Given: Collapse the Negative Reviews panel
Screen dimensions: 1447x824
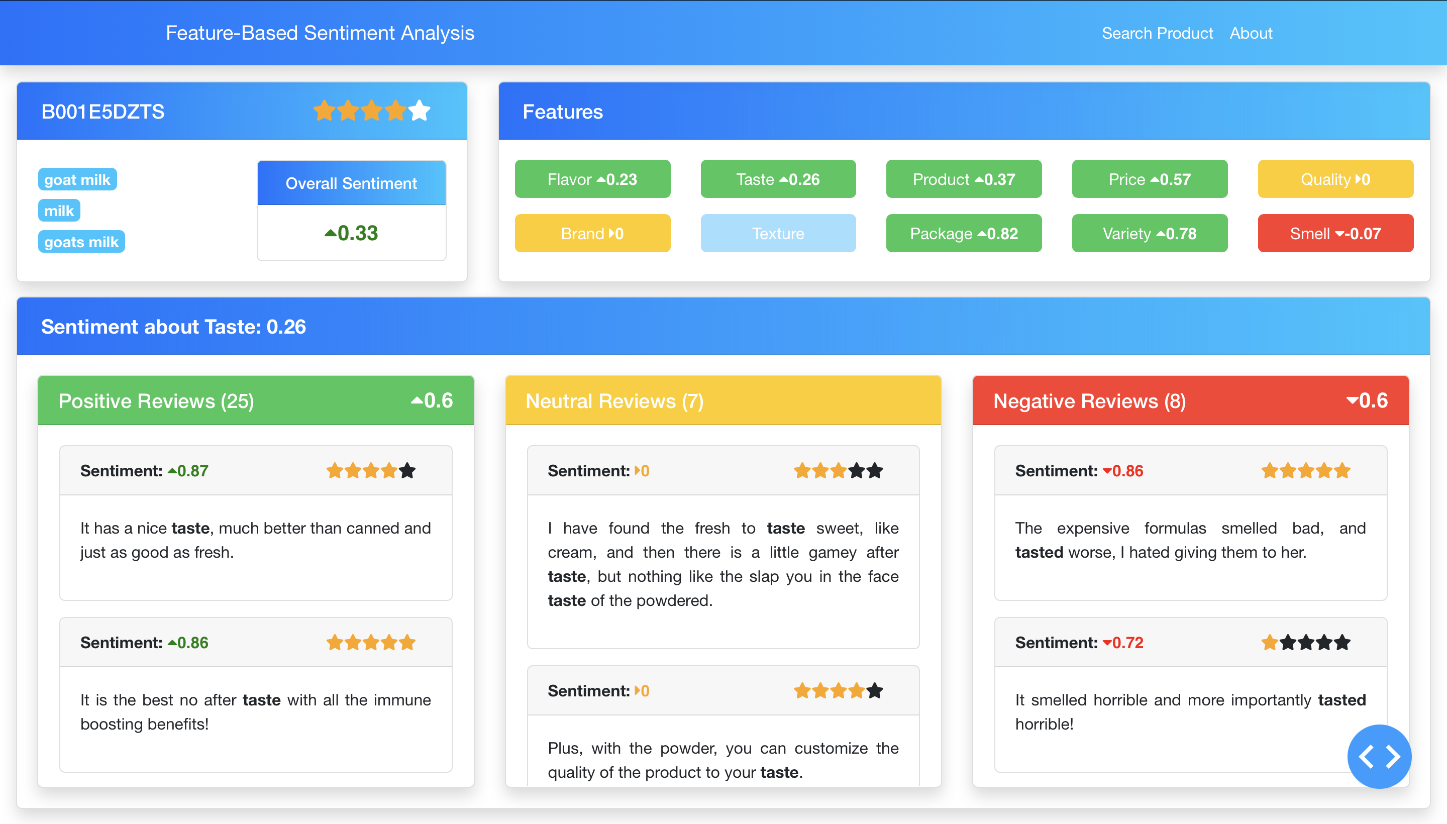Looking at the screenshot, I should click(1089, 400).
